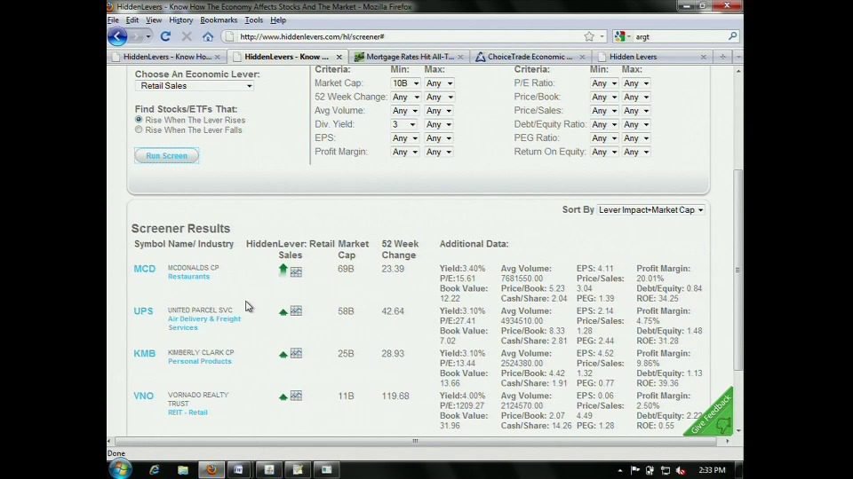The image size is (853, 479).
Task: Open Market Cap Min 10B dropdown
Action: (405, 83)
